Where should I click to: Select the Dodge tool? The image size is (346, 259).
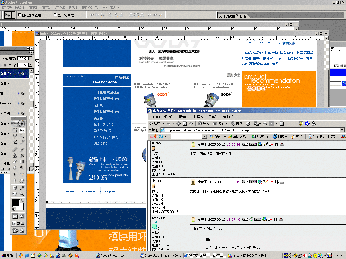22,167
